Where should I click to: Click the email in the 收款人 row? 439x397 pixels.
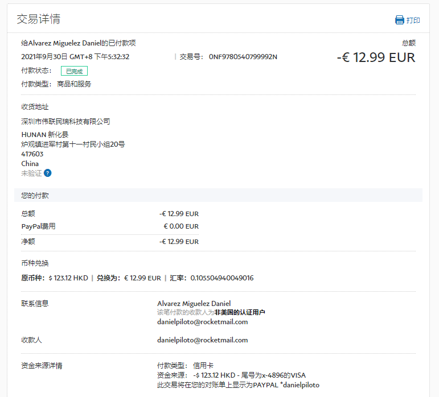(x=202, y=340)
